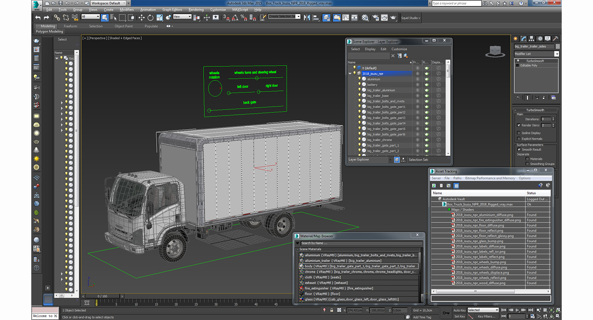Open reference coordinate system 'View' dropdown
The image size is (593, 320).
point(182,17)
